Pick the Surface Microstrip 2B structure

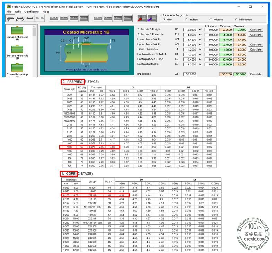(17, 52)
